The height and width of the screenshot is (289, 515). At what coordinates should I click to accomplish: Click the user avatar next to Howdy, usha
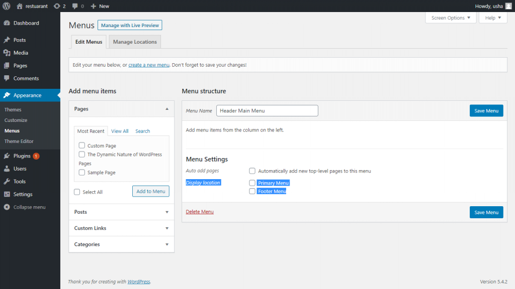pyautogui.click(x=508, y=6)
